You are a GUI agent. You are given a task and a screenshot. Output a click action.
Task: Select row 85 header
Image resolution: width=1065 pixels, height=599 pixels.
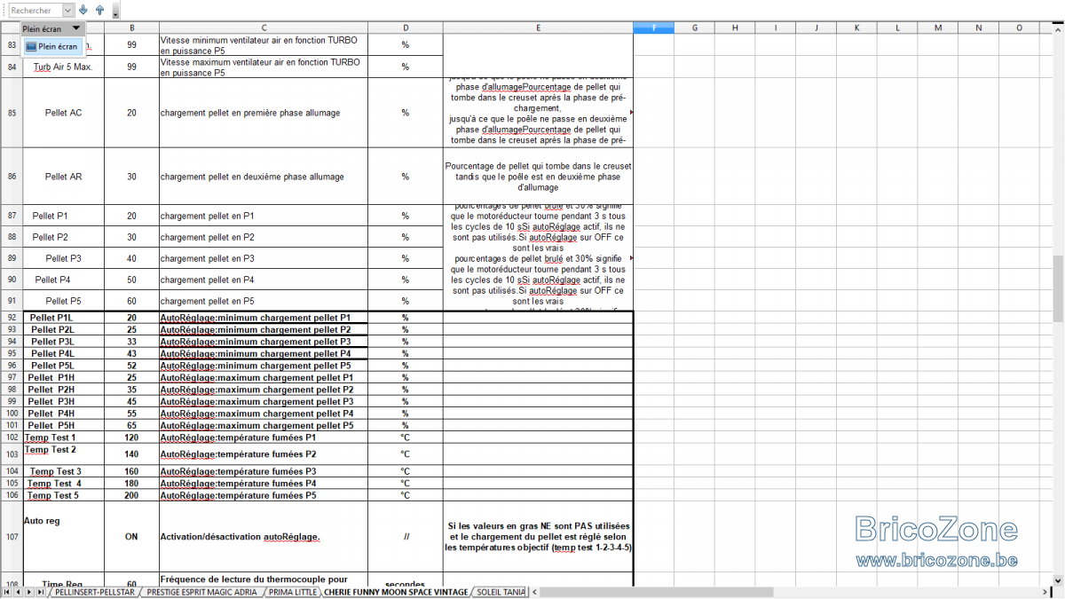[12, 113]
